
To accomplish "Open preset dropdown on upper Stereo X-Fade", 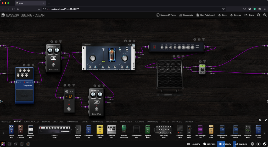I will coord(53,46).
